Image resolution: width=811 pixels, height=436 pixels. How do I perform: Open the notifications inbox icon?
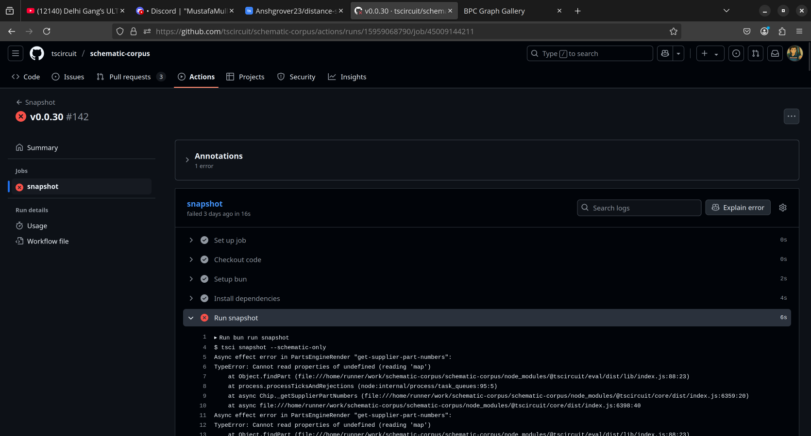[775, 53]
